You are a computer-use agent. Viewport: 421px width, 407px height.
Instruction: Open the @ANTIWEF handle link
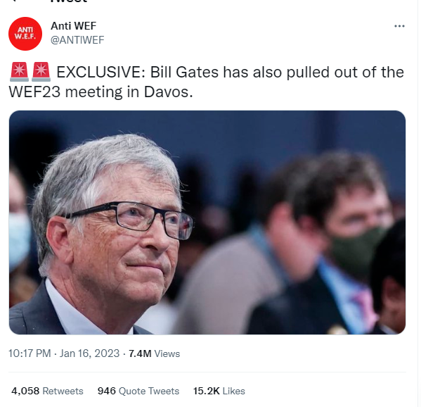(x=77, y=40)
